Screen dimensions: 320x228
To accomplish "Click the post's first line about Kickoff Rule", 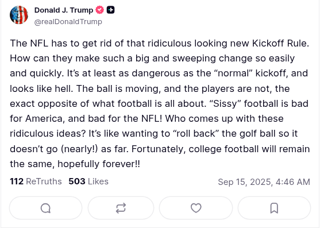I will click(x=159, y=43).
